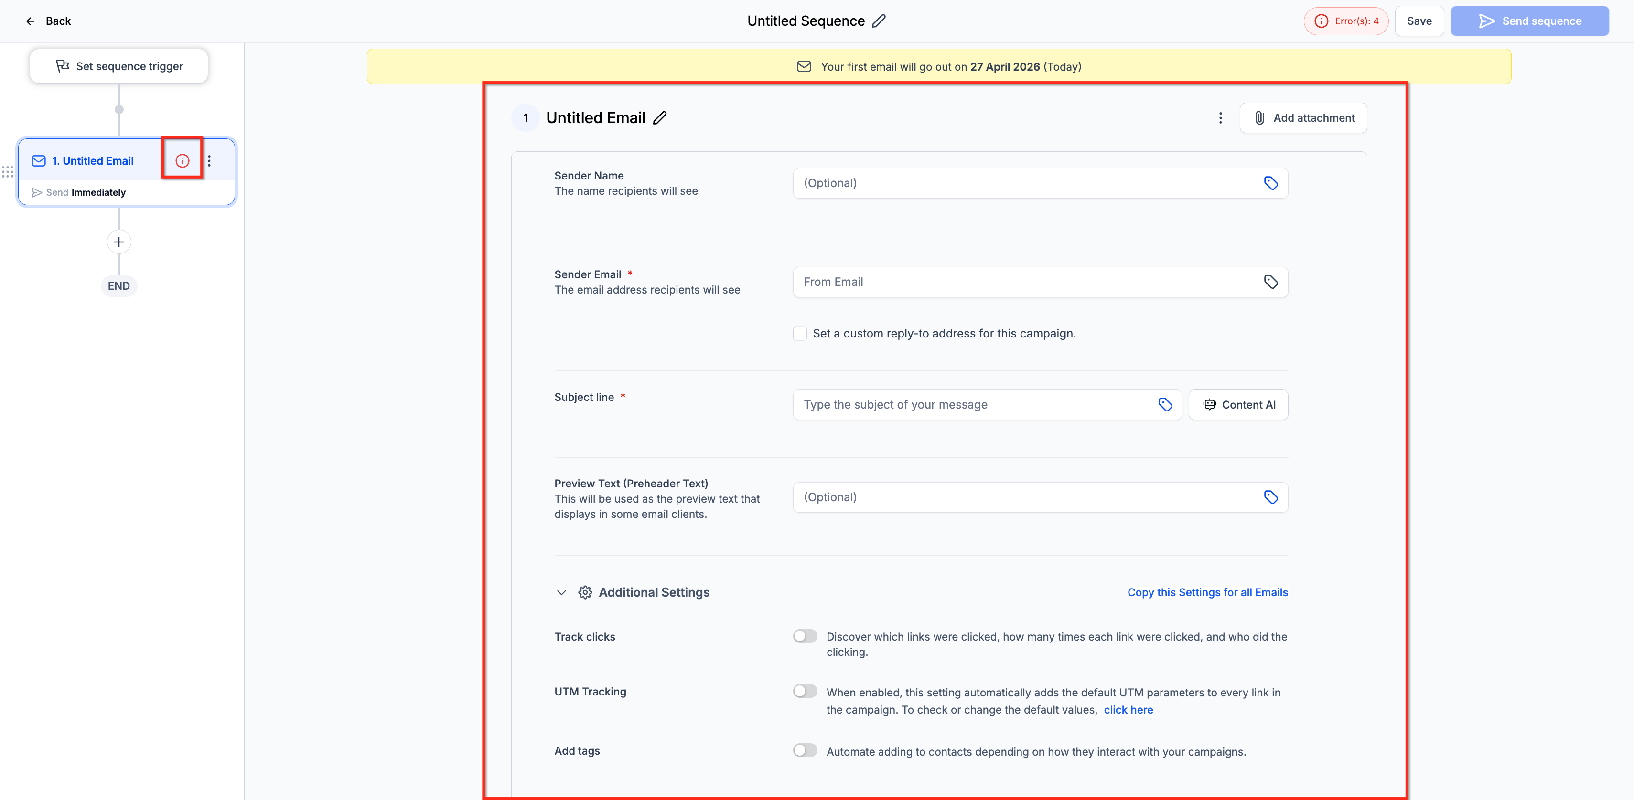Enable custom reply-to address checkbox
This screenshot has height=800, width=1634.
800,334
